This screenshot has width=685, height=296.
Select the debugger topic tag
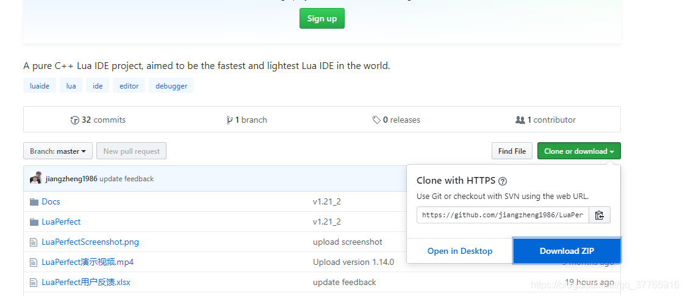point(171,86)
